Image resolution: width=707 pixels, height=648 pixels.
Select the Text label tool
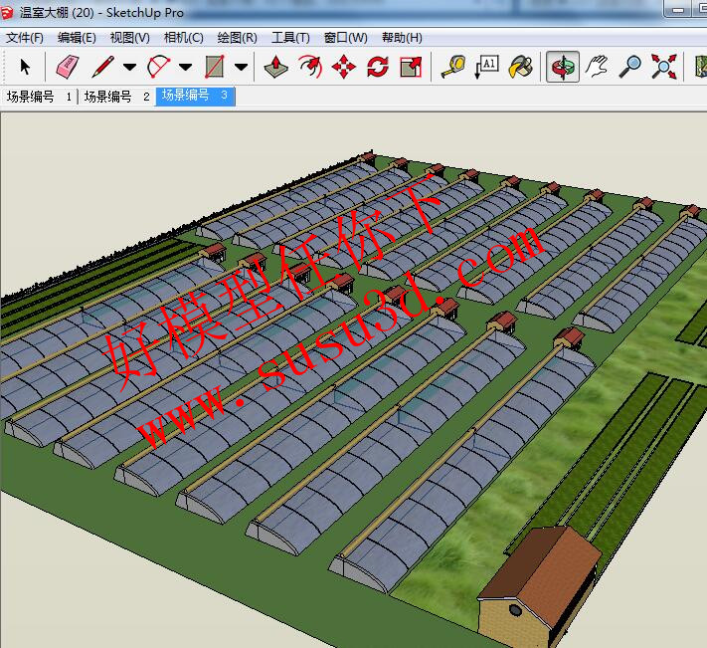click(487, 67)
